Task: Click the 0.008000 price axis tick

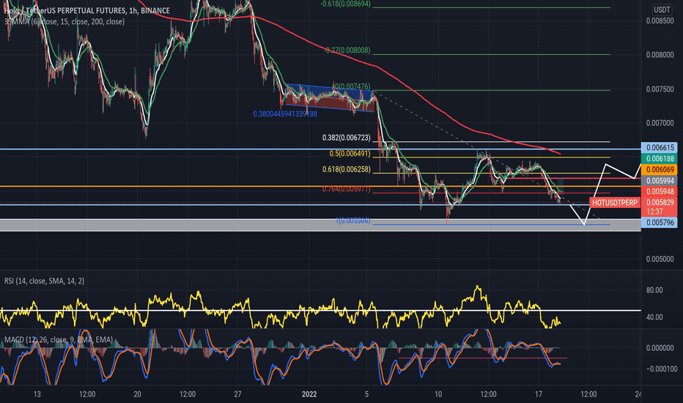Action: (x=660, y=55)
